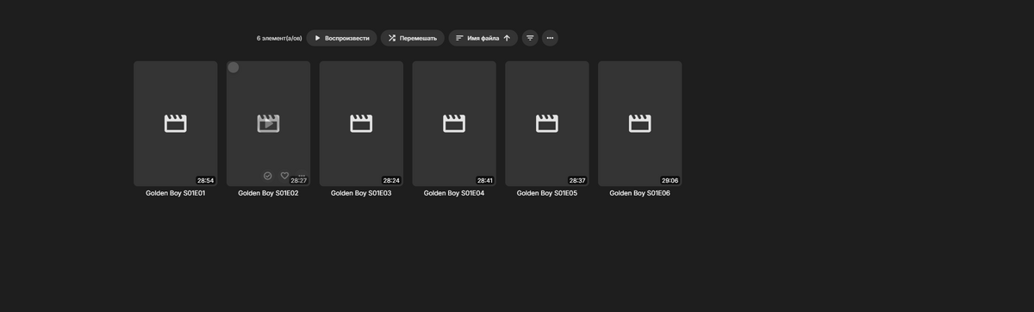This screenshot has width=1034, height=312.
Task: Click the Golden Boy S01E03 title
Action: point(361,193)
